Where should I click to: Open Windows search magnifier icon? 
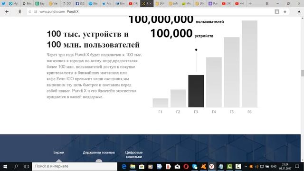coord(16,166)
